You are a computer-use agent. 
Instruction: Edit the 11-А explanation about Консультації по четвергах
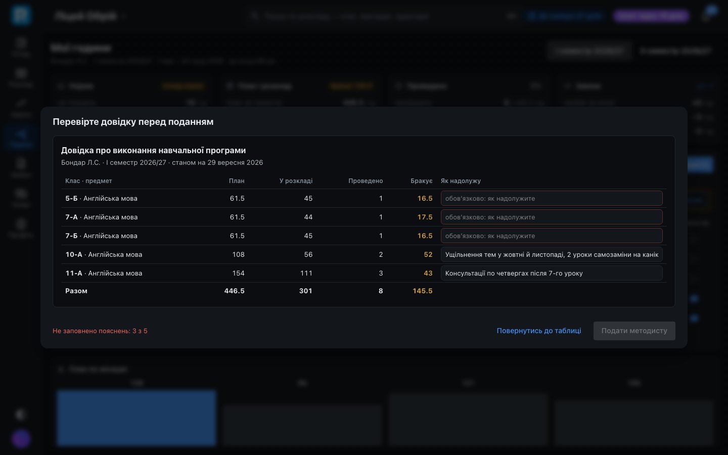[x=552, y=273]
